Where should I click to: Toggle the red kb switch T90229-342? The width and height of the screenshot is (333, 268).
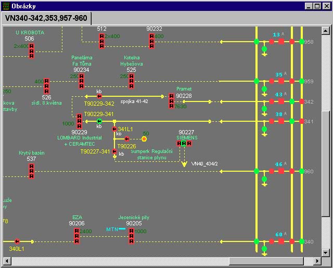pos(99,96)
